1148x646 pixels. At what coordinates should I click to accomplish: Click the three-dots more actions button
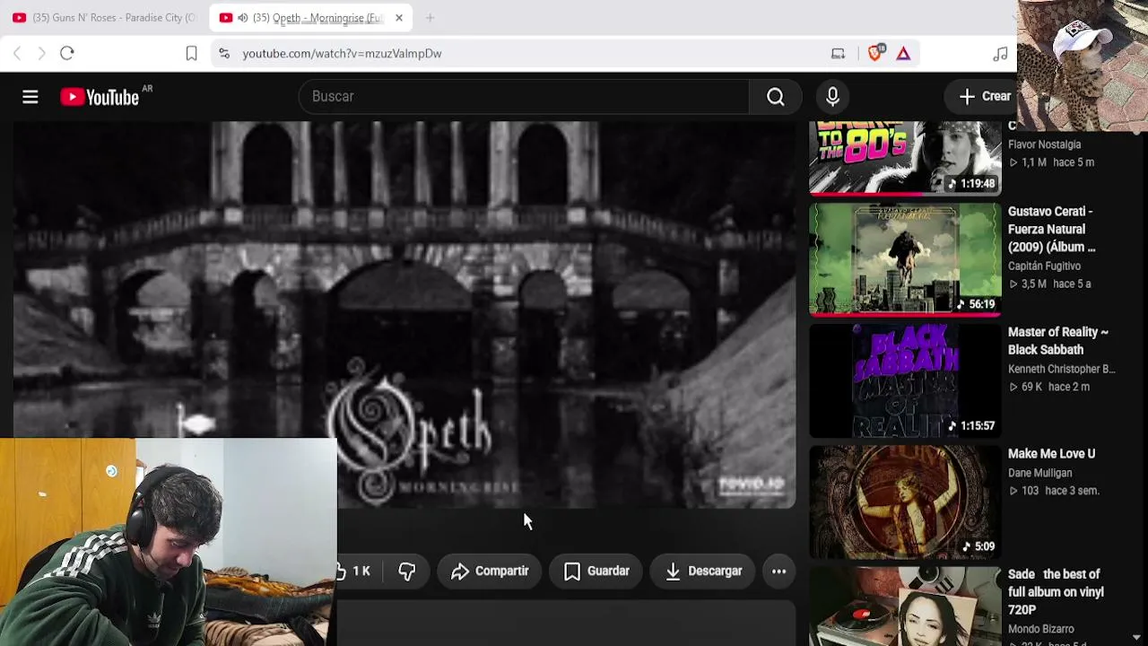click(778, 572)
